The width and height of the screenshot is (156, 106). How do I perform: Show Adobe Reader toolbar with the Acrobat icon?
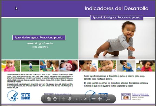tap(108, 99)
